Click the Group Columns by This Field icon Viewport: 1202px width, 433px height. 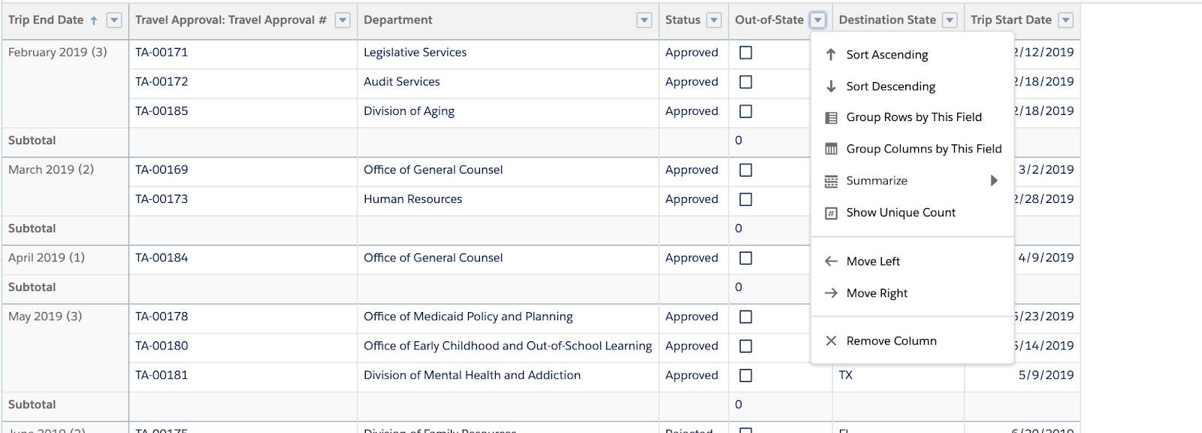pos(831,149)
